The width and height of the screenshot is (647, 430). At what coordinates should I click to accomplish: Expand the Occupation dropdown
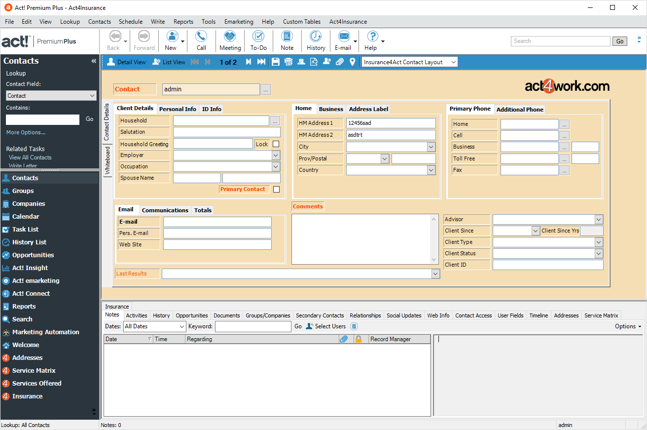coord(276,166)
